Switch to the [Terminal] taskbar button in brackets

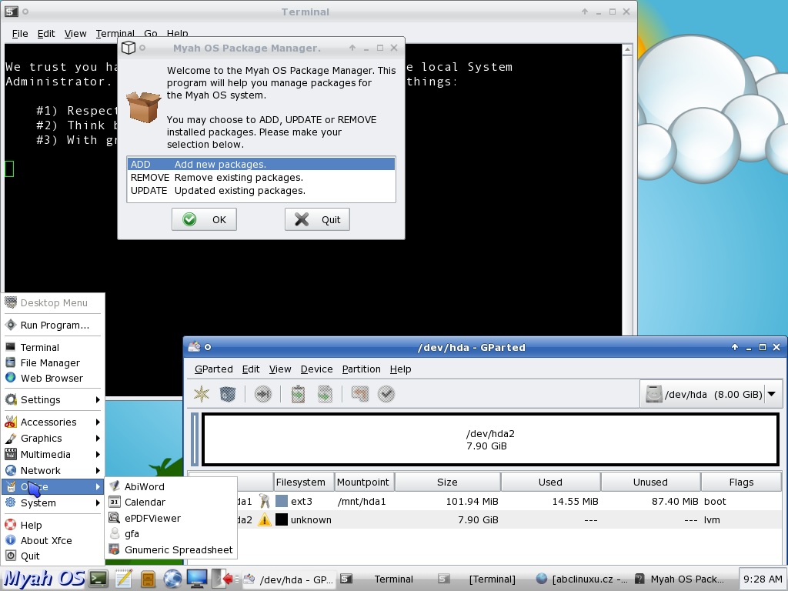point(482,579)
